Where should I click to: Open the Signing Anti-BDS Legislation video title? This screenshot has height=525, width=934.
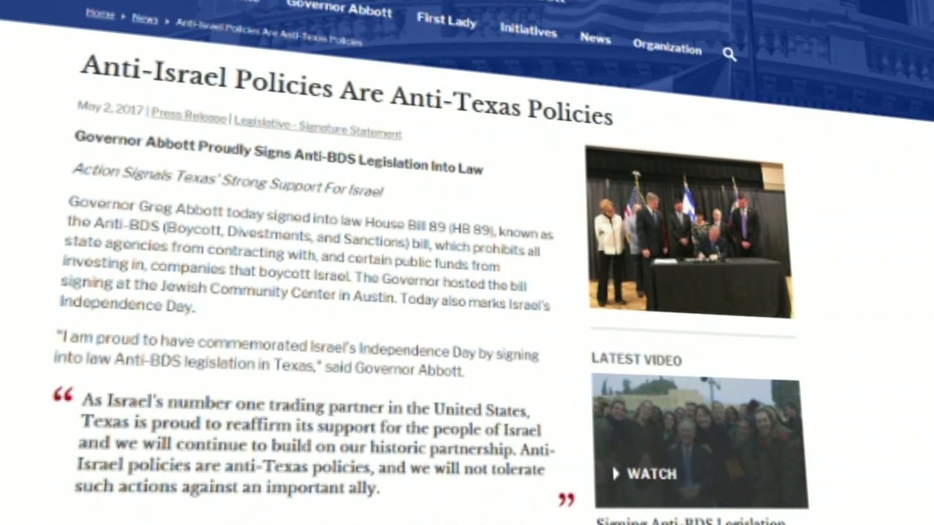pyautogui.click(x=691, y=520)
